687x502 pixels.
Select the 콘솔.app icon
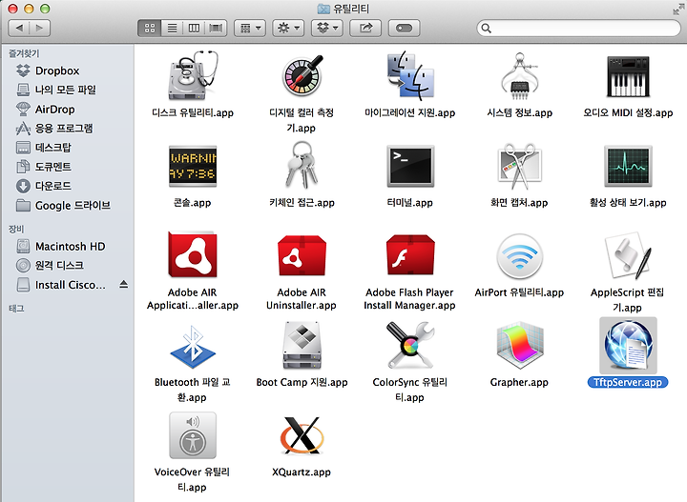coord(193,166)
